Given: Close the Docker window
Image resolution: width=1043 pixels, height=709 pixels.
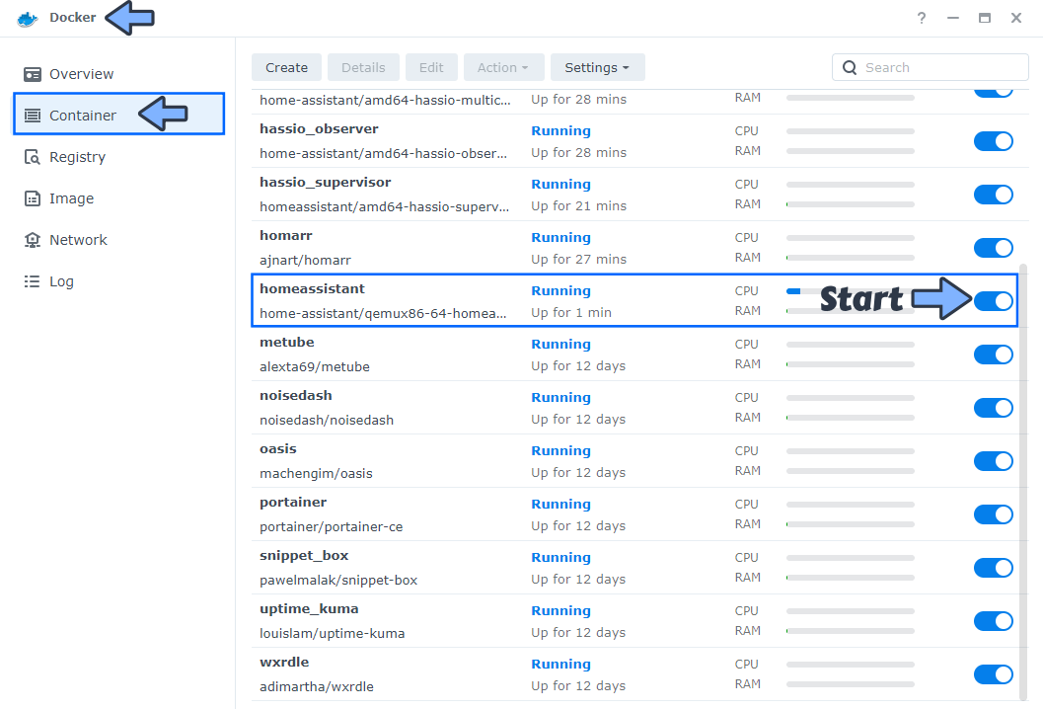Looking at the screenshot, I should coord(1016,18).
